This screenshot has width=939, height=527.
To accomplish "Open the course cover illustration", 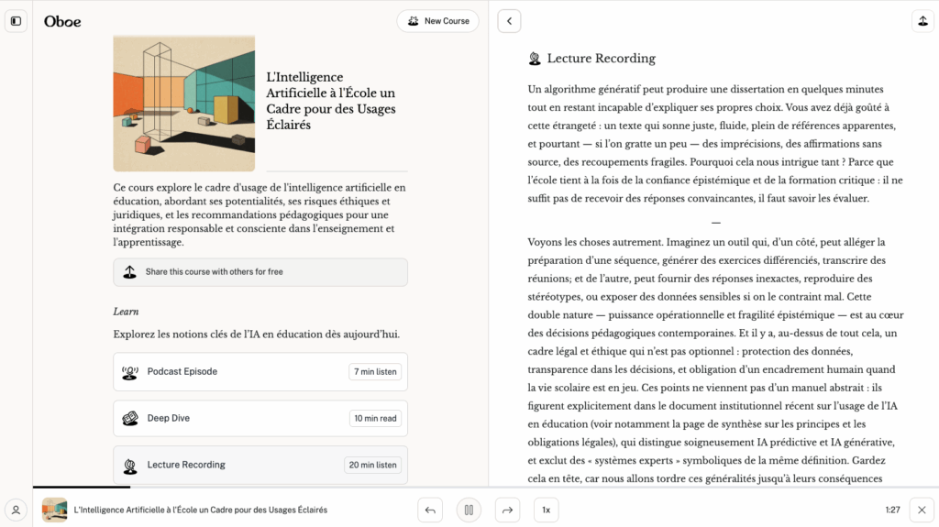I will coord(183,103).
